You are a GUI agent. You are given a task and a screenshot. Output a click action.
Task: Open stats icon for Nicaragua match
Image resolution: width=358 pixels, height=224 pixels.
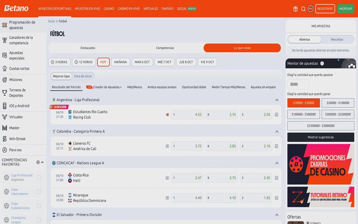[276, 198]
